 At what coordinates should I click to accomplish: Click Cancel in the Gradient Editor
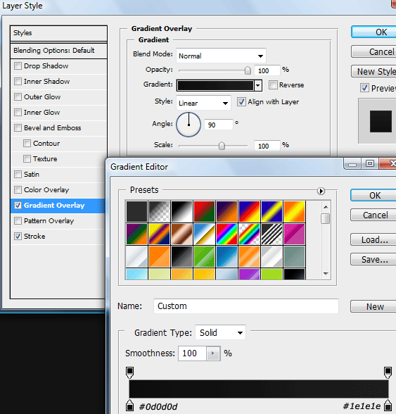pyautogui.click(x=373, y=215)
